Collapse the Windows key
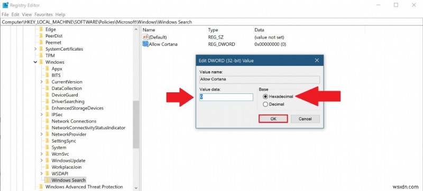The image size is (423, 191). 35,62
